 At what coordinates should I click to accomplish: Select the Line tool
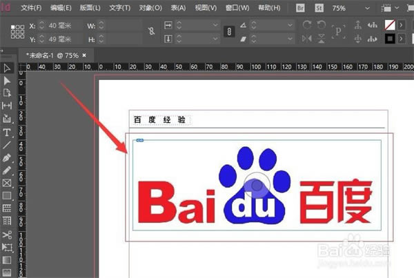(7, 145)
